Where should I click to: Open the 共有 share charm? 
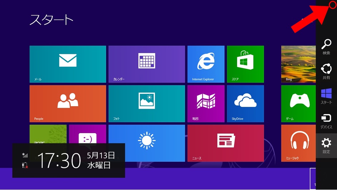[x=326, y=72]
